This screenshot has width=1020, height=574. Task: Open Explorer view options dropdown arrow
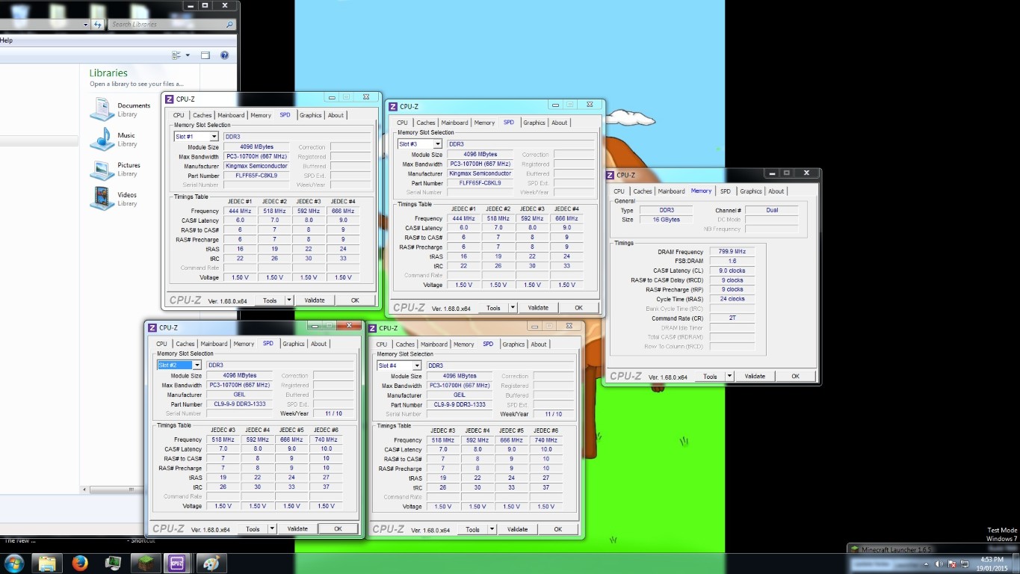tap(188, 55)
